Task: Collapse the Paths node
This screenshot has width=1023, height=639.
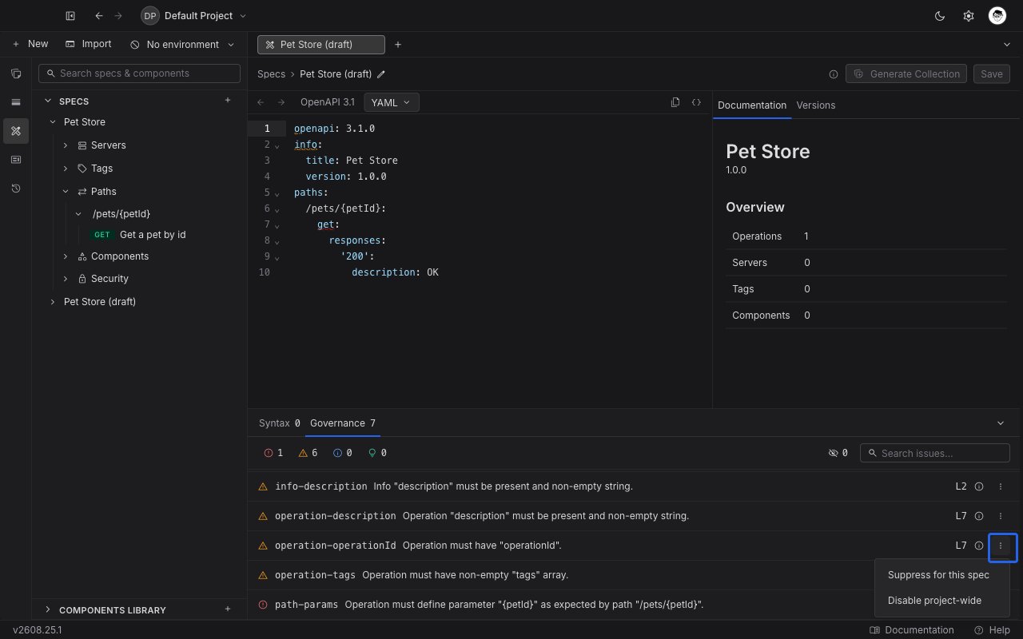Action: point(66,192)
